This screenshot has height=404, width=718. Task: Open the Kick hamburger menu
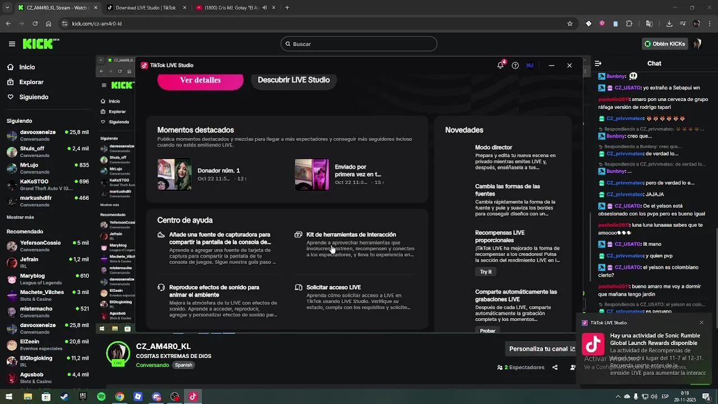[x=12, y=44]
